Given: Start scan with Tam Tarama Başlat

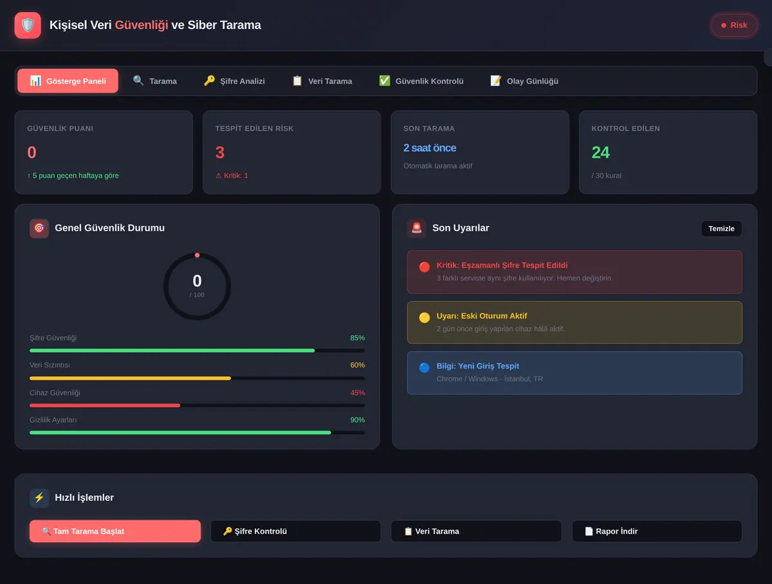Looking at the screenshot, I should click(115, 531).
